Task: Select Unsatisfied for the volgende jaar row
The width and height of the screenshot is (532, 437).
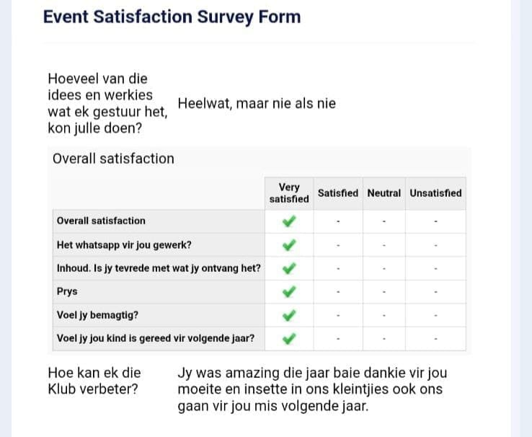Action: [435, 339]
